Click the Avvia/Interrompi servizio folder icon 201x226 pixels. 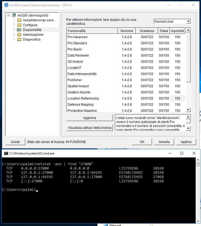19,20
